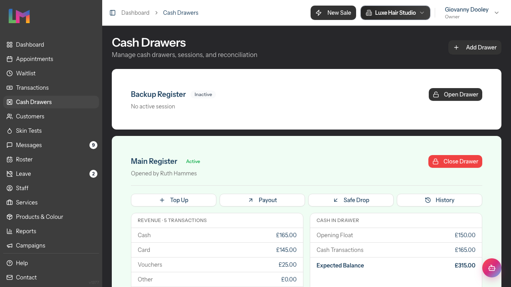Click the Messages speech bubble icon

tap(10, 145)
